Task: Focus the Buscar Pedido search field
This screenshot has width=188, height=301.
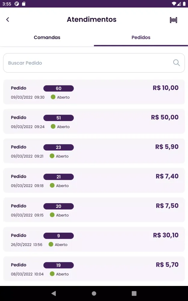Action: [94, 63]
